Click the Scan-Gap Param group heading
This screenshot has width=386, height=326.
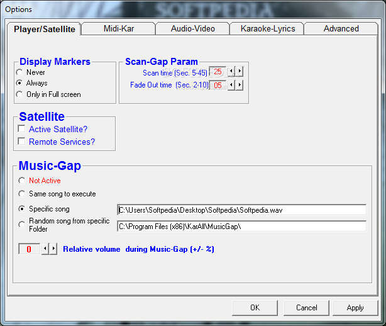(x=162, y=61)
